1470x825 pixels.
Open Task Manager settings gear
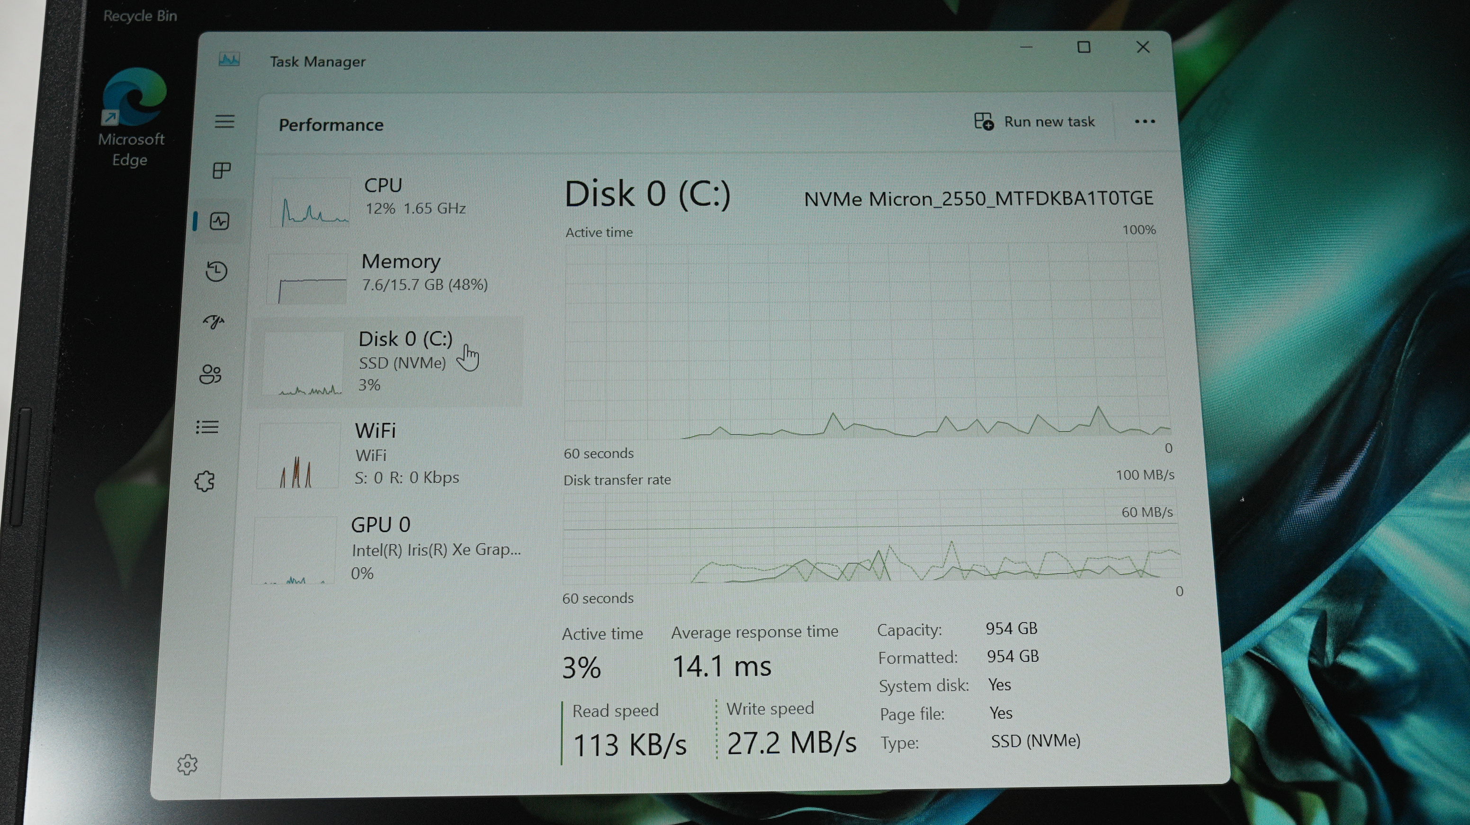[187, 764]
